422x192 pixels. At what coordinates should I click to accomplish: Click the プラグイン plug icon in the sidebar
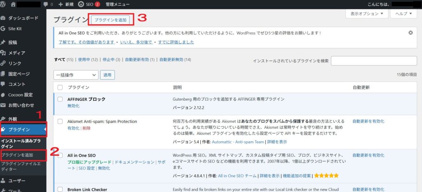[x=3, y=130]
